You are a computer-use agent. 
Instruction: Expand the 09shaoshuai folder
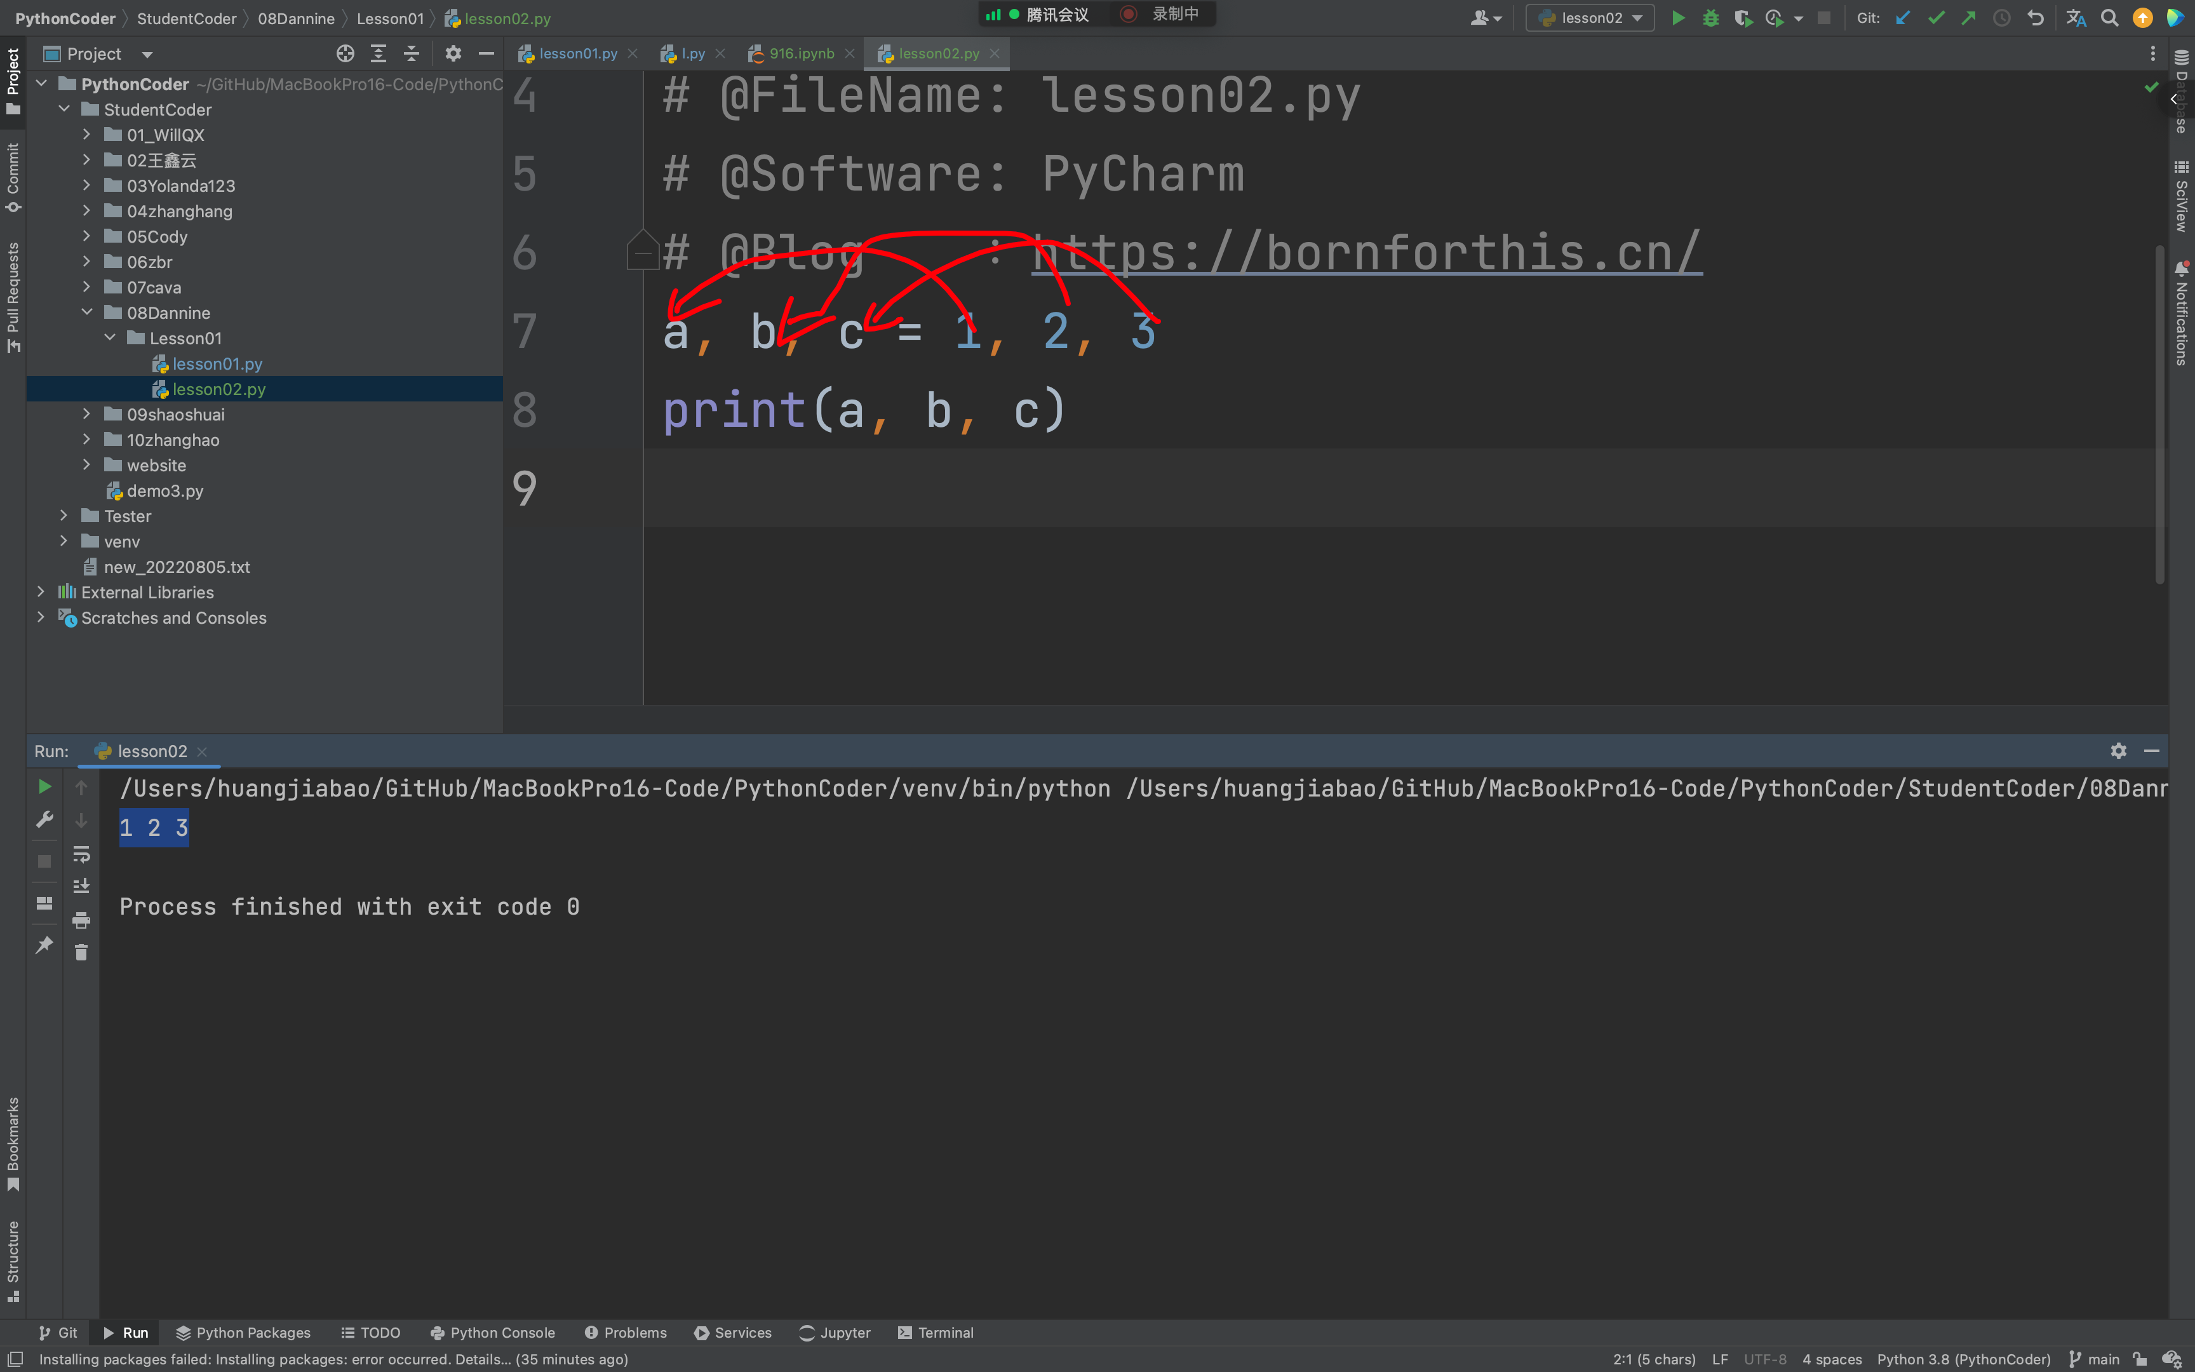[87, 414]
